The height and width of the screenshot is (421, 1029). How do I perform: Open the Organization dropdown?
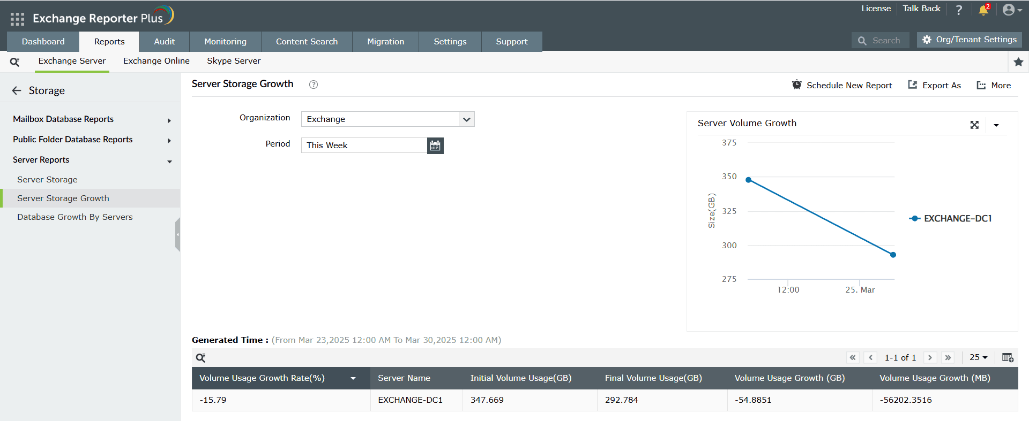tap(388, 119)
